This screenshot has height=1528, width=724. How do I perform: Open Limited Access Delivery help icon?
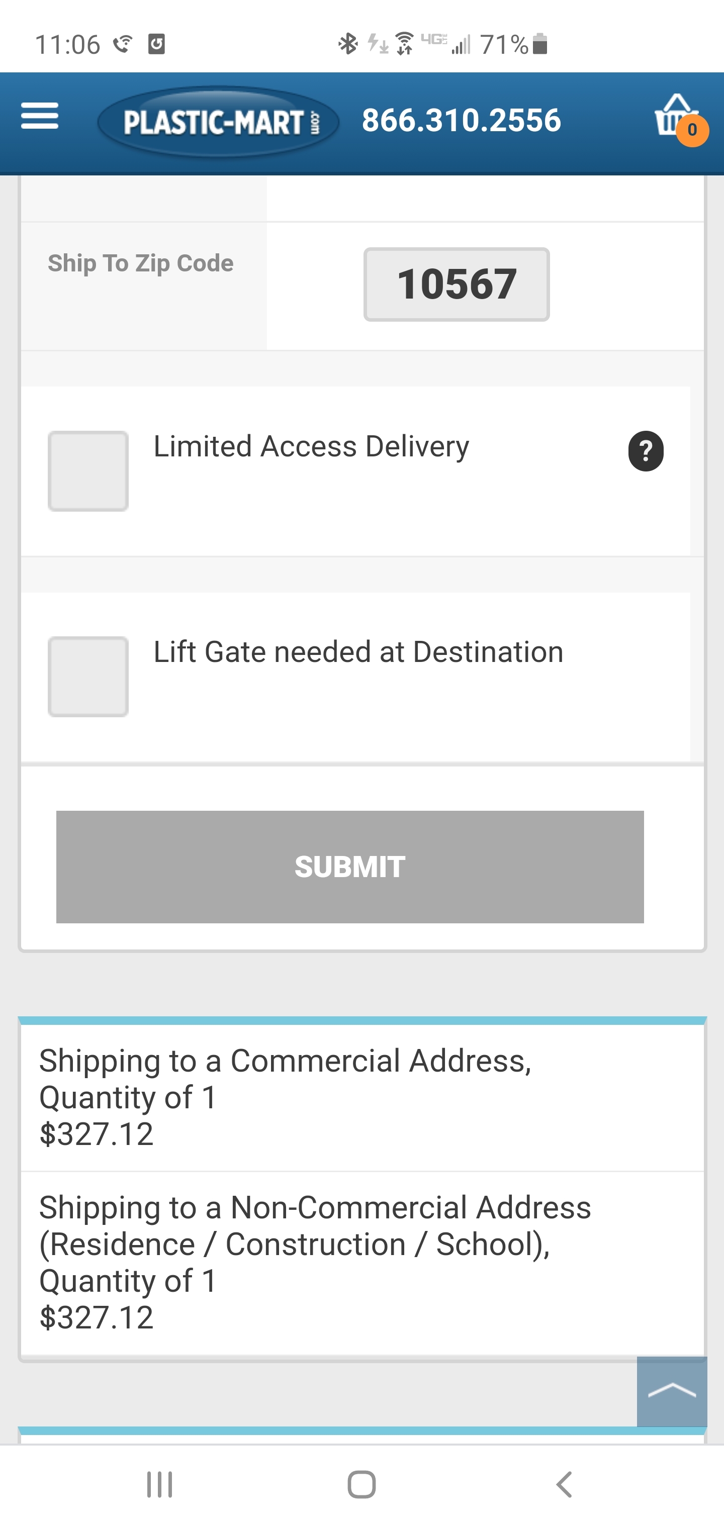pos(646,451)
